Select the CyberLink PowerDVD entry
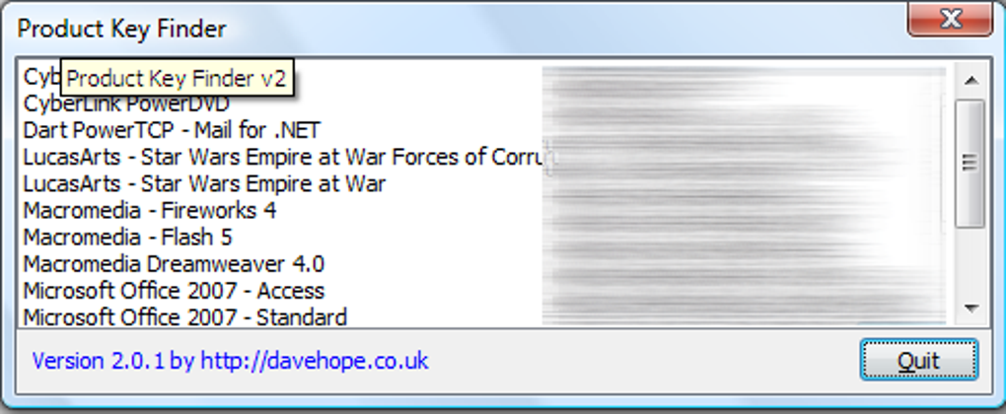The image size is (1006, 414). pyautogui.click(x=126, y=103)
